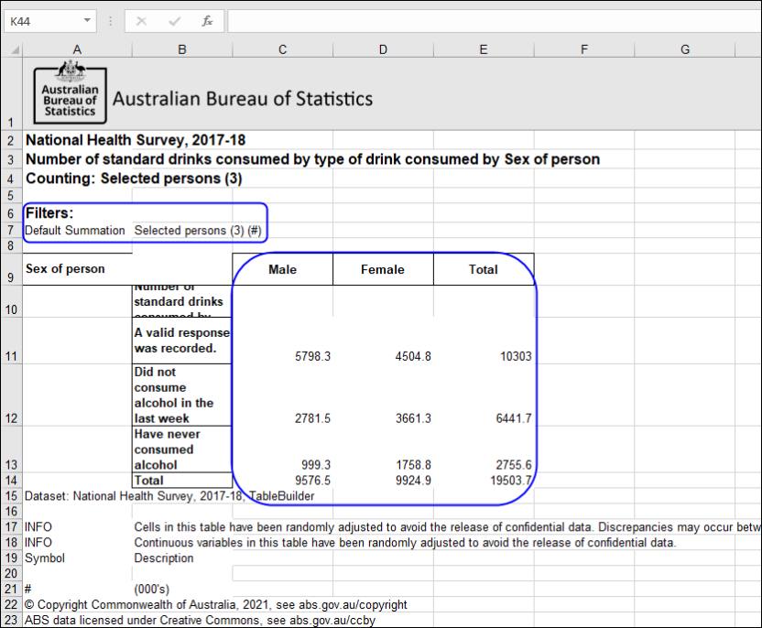This screenshot has height=628, width=762.
Task: Click the Australian Bureau of Statistics logo
Action: click(70, 94)
